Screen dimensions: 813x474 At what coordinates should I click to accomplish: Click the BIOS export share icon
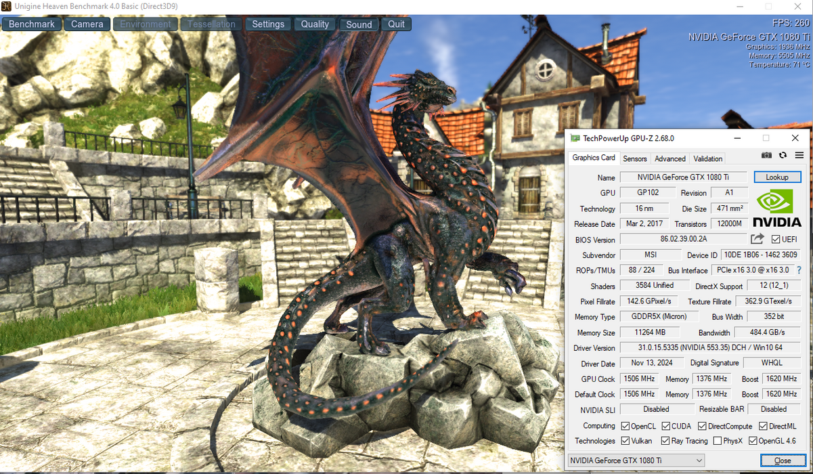coord(757,238)
